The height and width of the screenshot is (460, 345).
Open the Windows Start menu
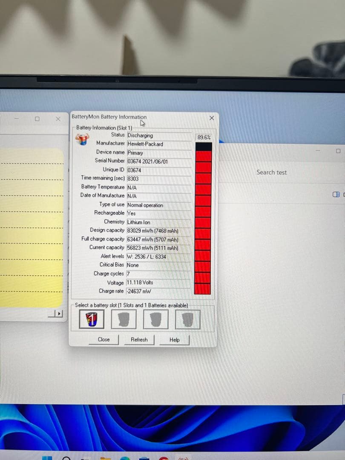47,458
